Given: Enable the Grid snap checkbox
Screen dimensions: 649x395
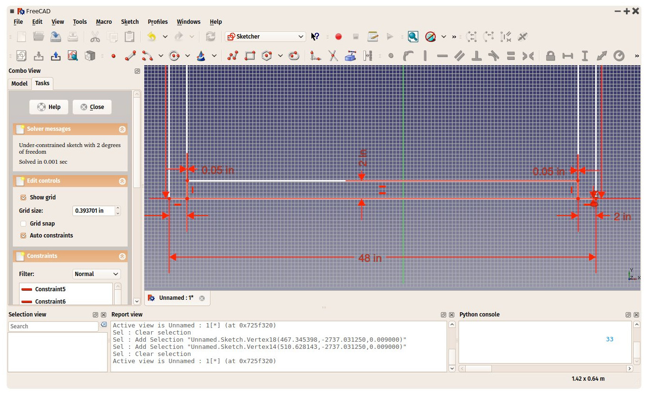Looking at the screenshot, I should coord(23,224).
